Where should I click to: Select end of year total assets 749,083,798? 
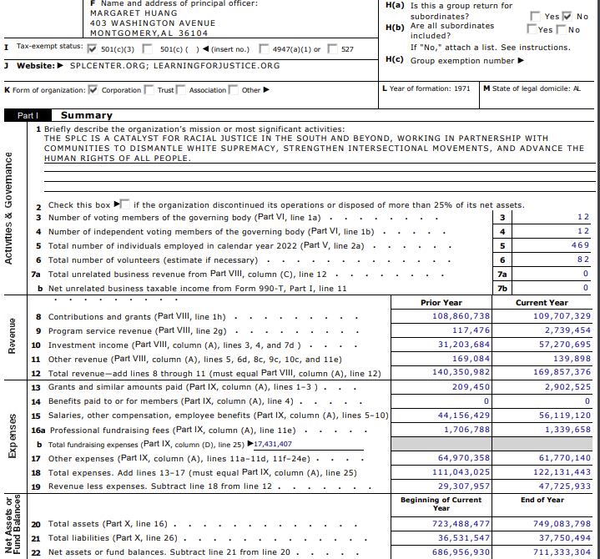(x=562, y=523)
